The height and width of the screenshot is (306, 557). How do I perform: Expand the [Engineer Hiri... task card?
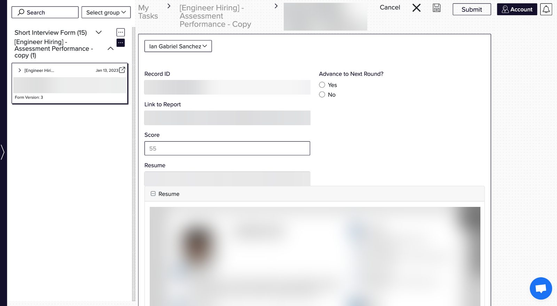click(x=19, y=70)
